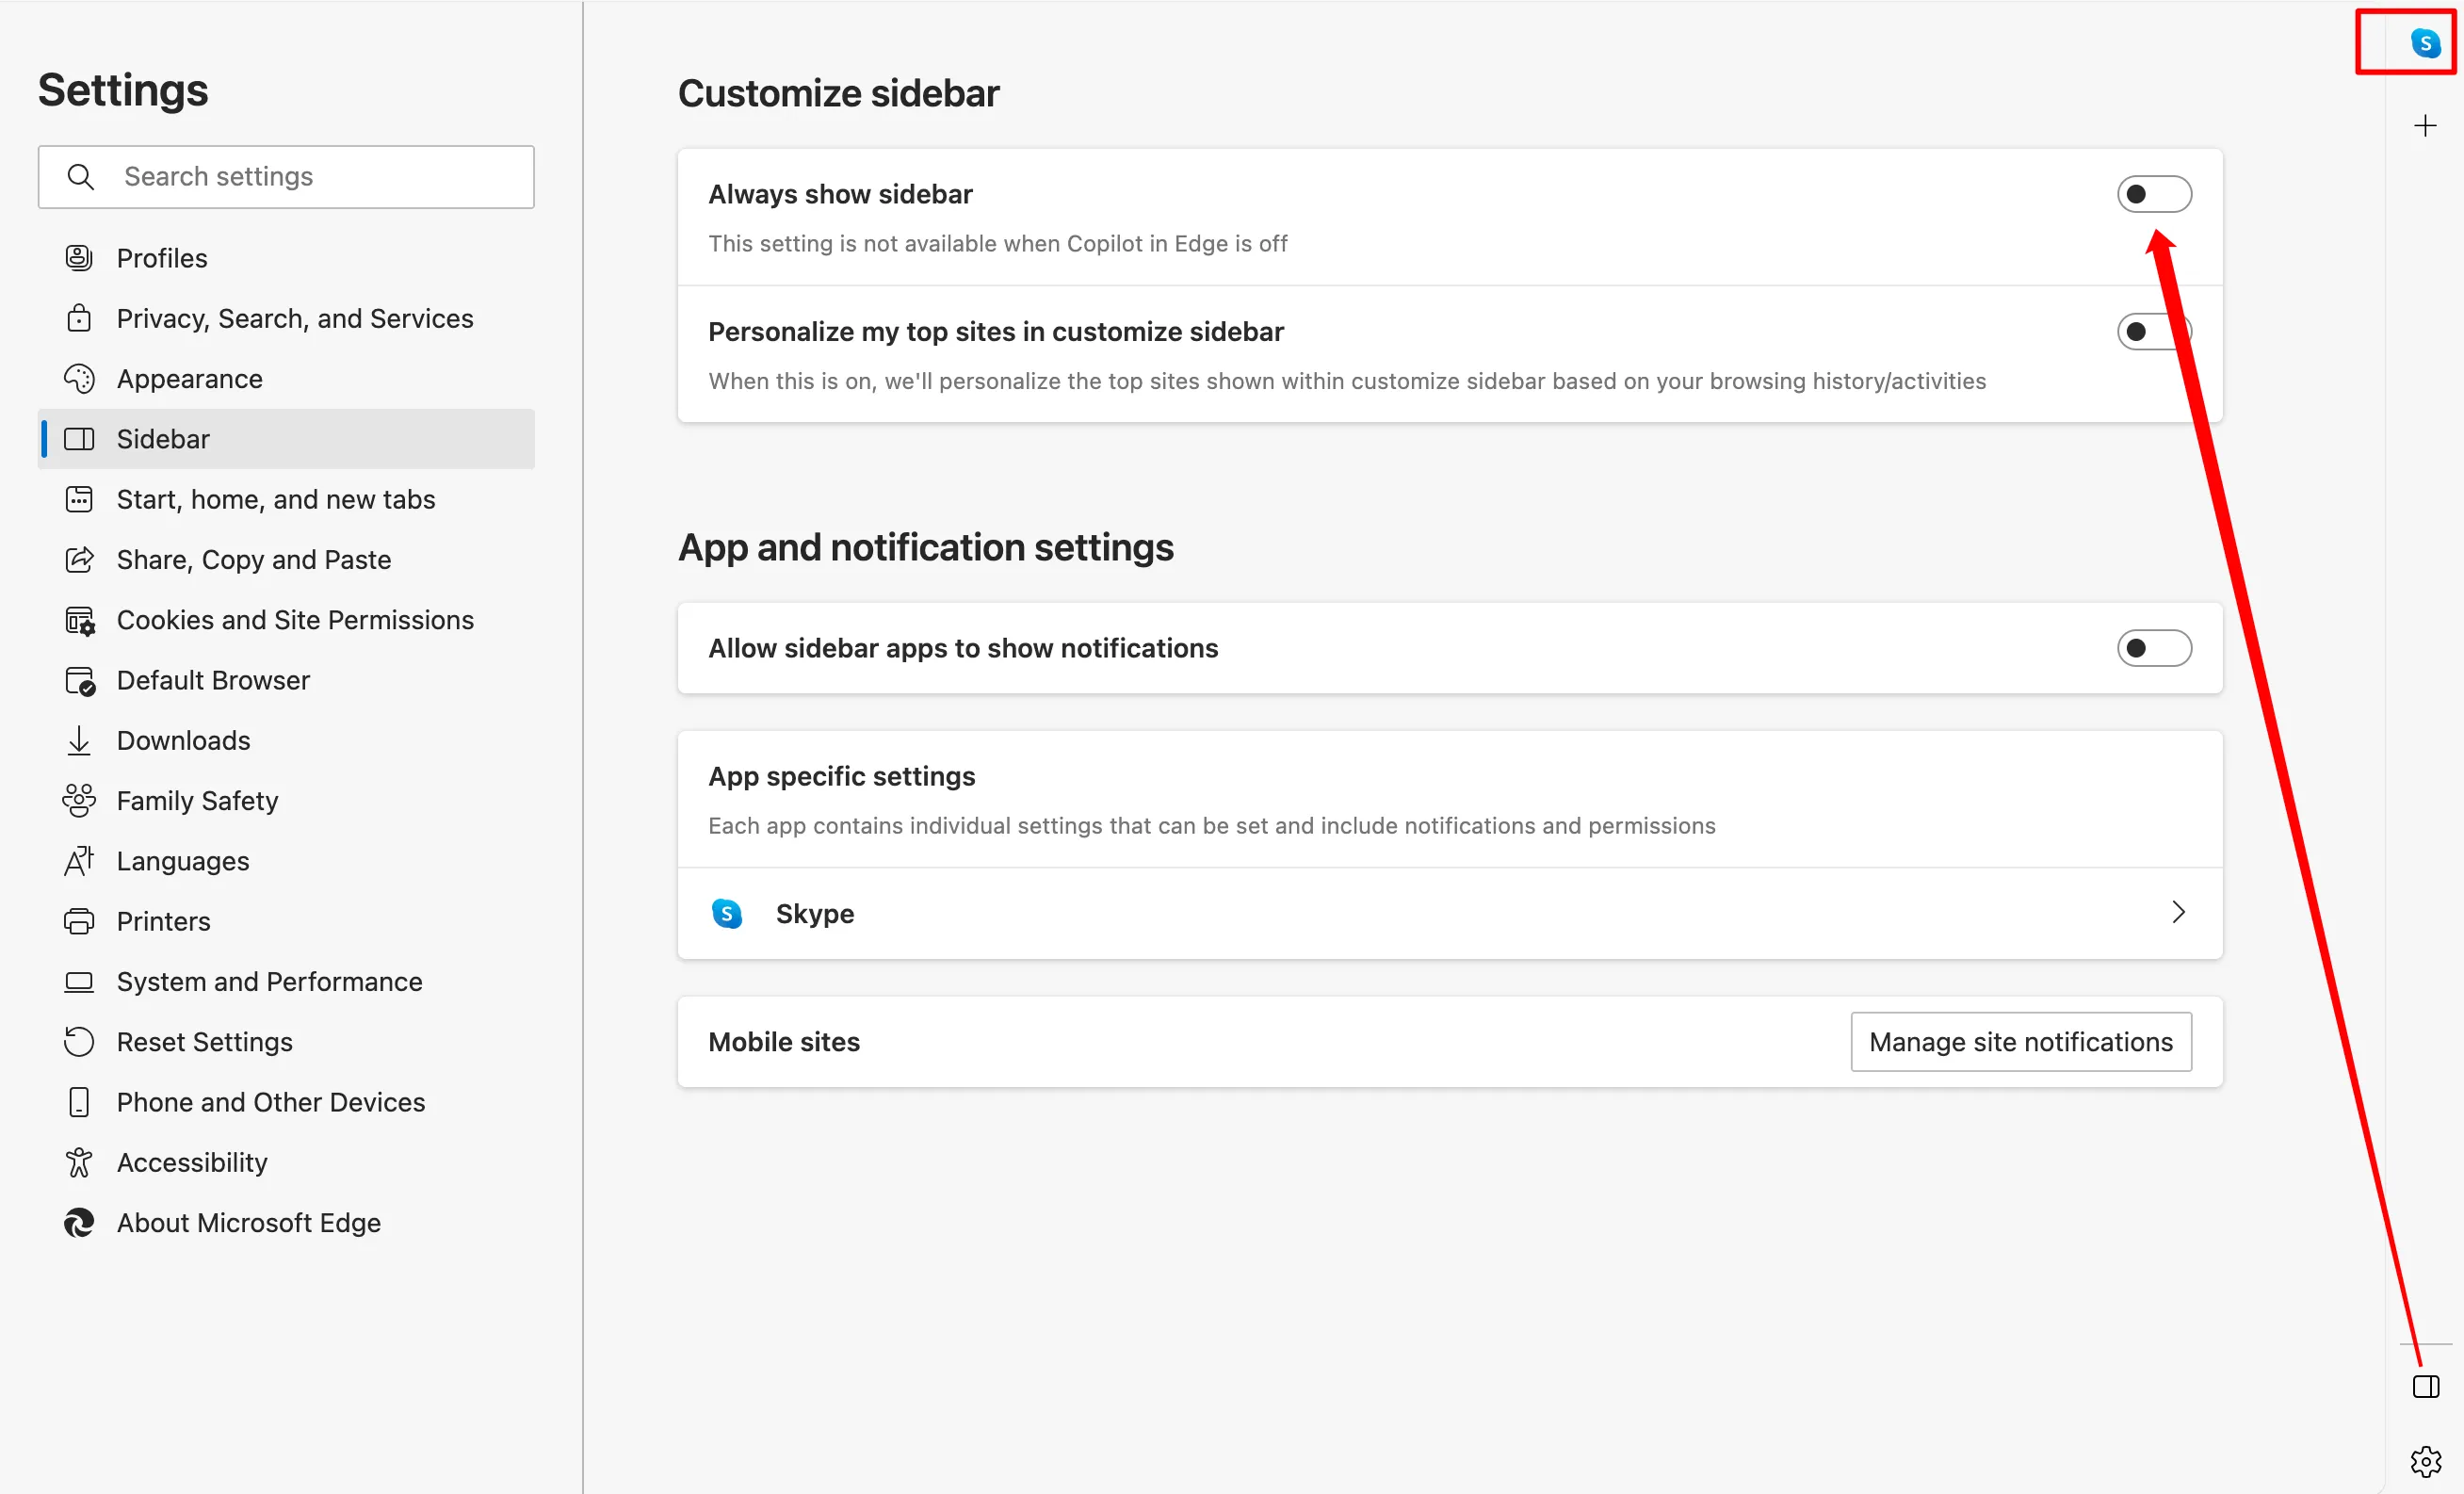The height and width of the screenshot is (1494, 2464).
Task: Open Printers settings
Action: 163,920
